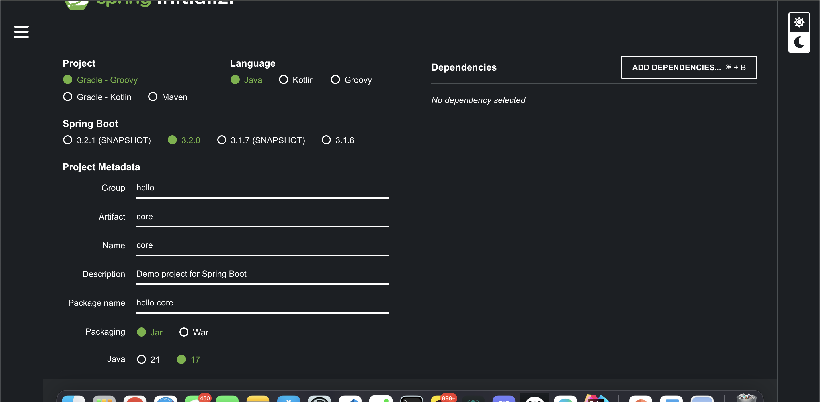820x402 pixels.
Task: Select Gradle - Groovy project type
Action: click(100, 79)
